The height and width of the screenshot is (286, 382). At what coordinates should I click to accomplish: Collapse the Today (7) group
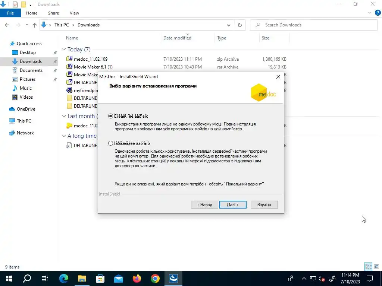(x=64, y=50)
